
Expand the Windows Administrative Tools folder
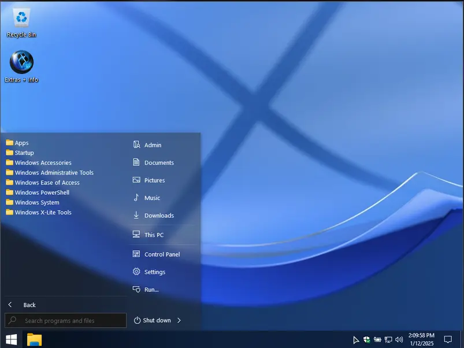(50, 172)
